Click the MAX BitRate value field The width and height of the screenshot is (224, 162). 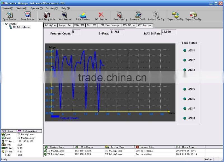point(169,32)
